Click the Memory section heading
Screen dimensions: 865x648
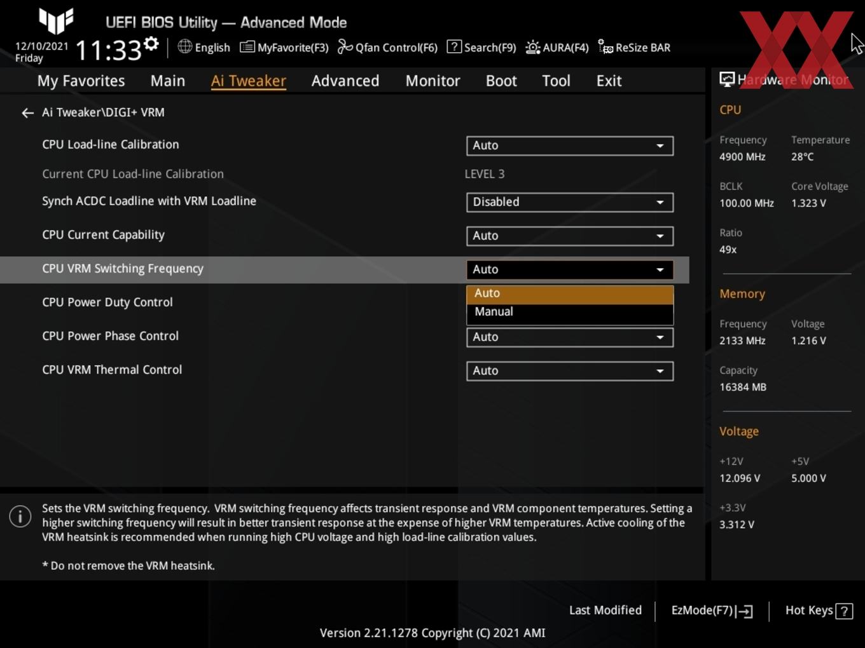(742, 294)
